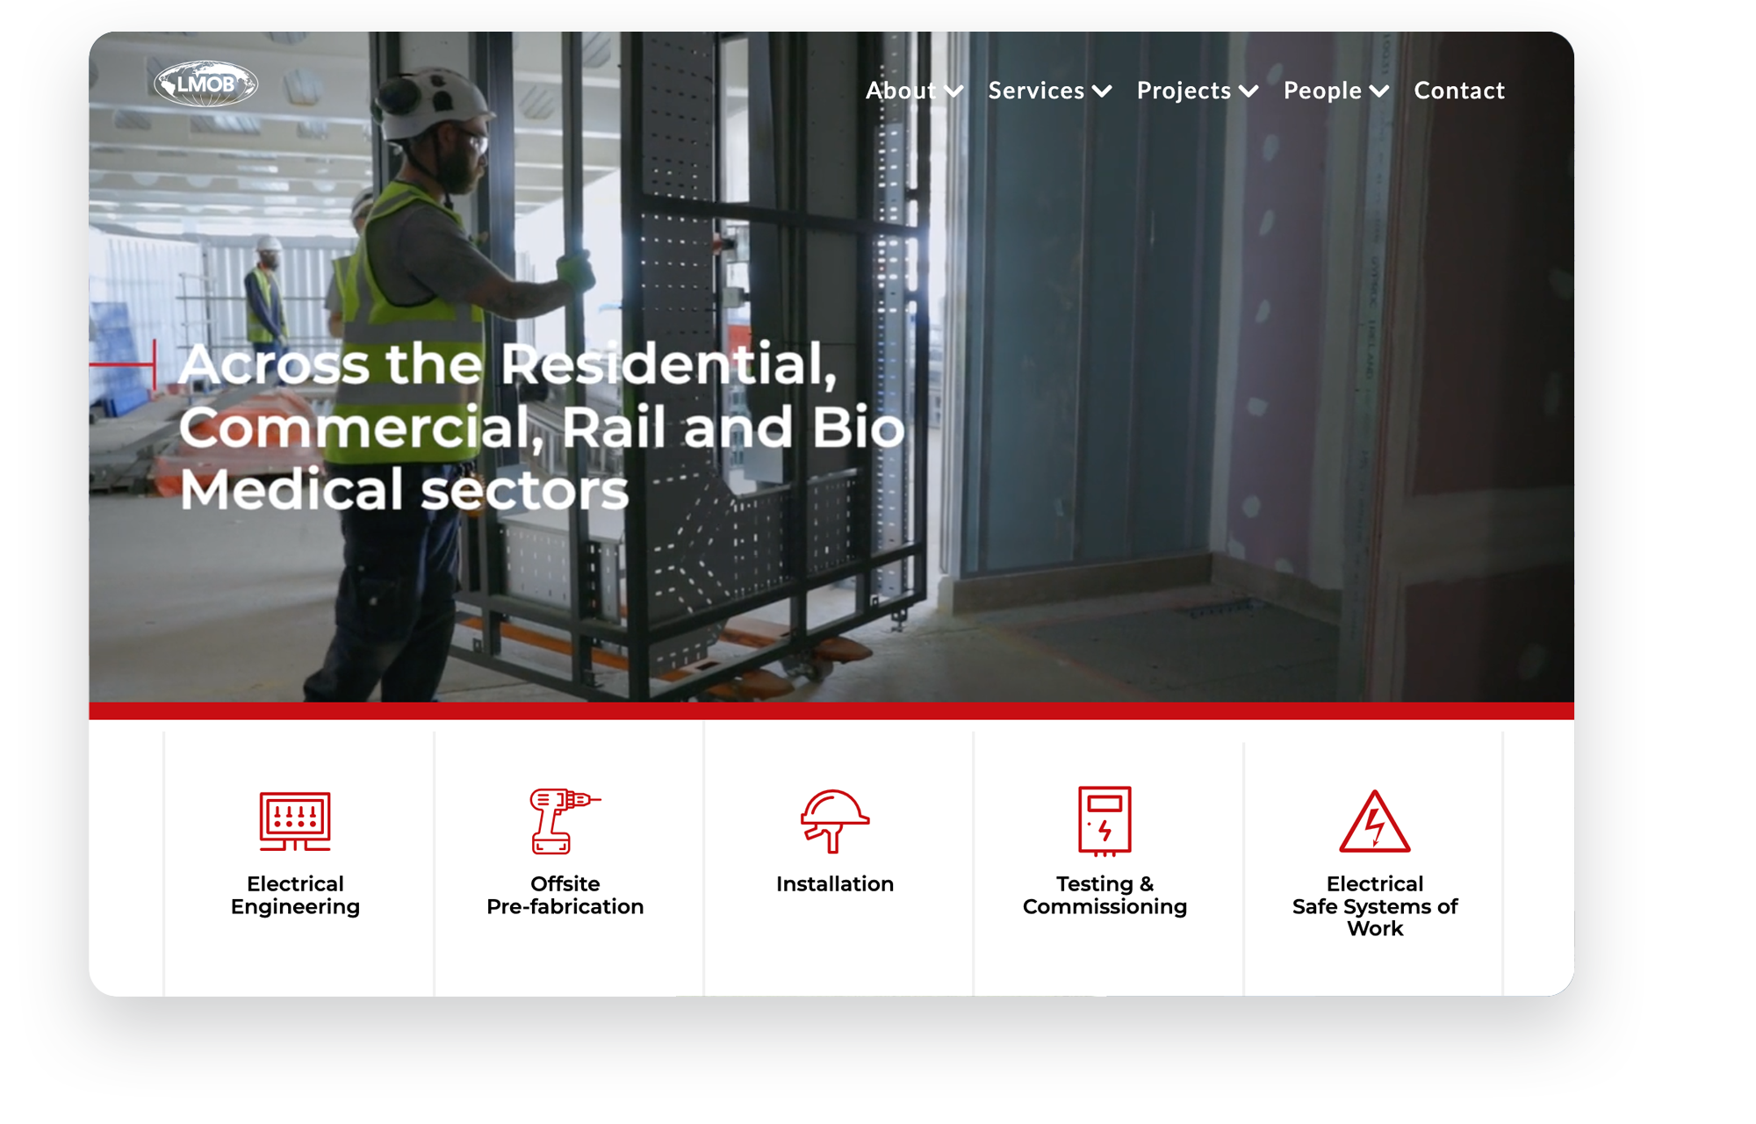Click the hero headline about sectors
Viewport: 1756px width, 1124px height.
pos(540,427)
